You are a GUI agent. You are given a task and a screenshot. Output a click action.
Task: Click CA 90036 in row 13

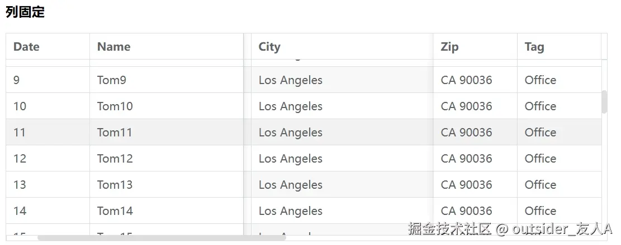[x=466, y=185]
